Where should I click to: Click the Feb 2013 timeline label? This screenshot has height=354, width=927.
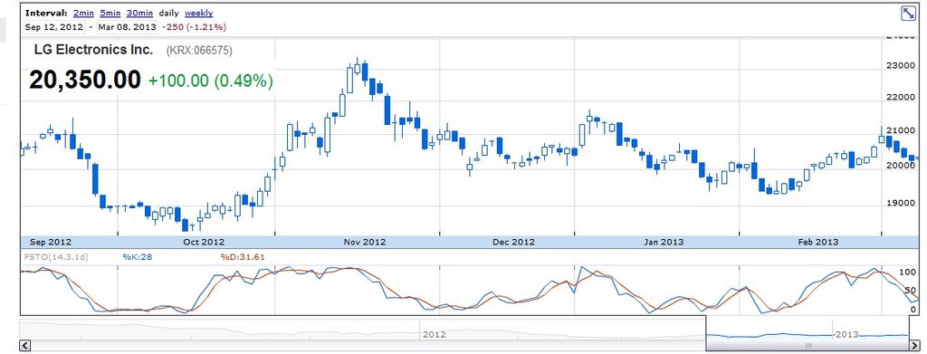[818, 242]
